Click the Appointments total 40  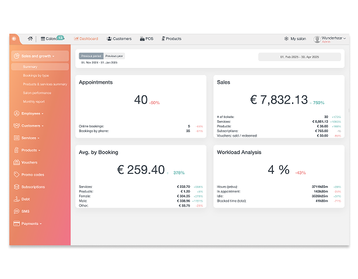click(x=141, y=99)
